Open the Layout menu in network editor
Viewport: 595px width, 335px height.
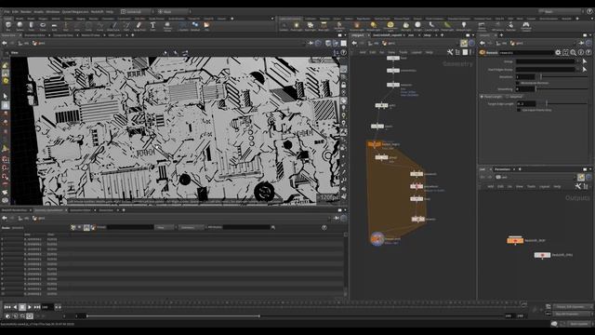pos(416,52)
